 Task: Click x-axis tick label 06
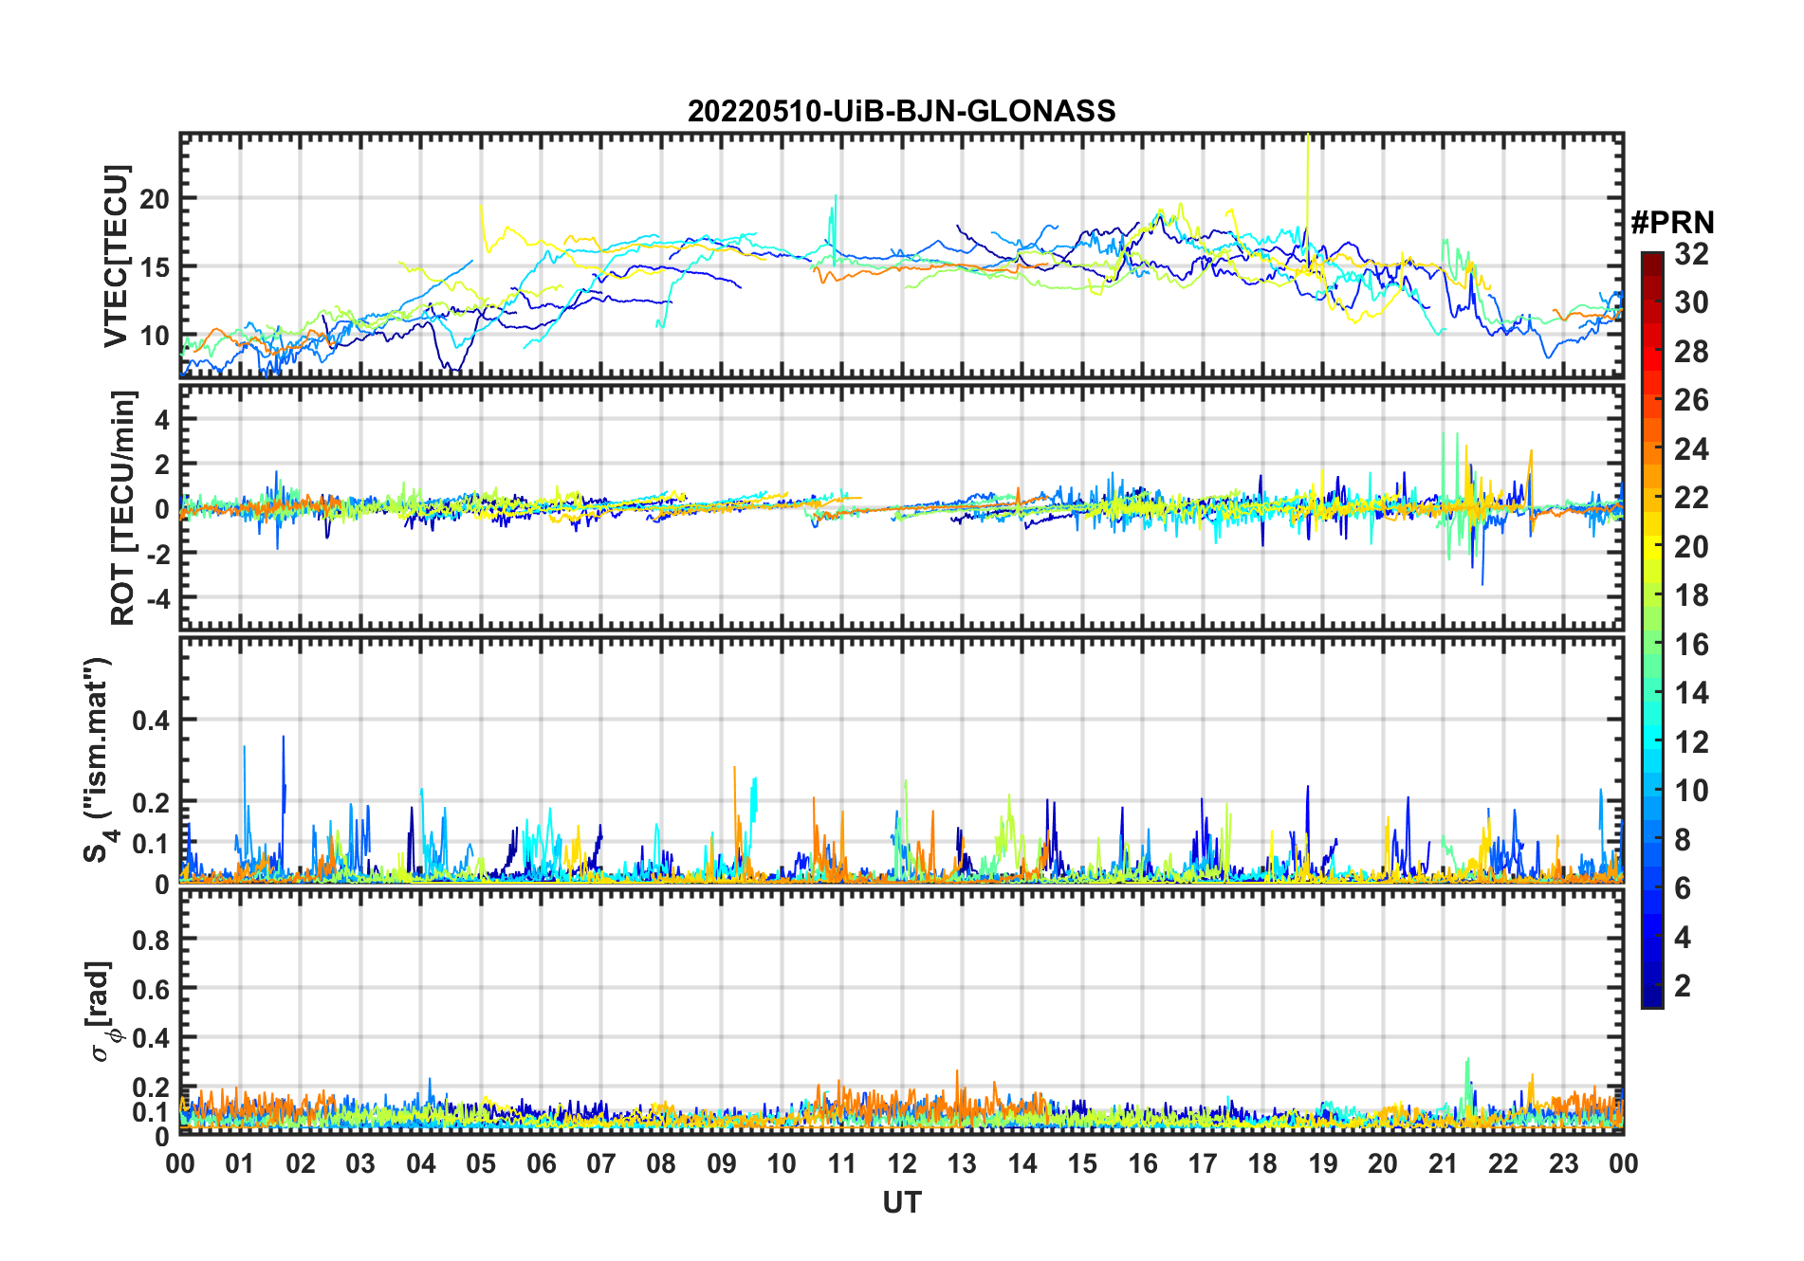point(541,1163)
